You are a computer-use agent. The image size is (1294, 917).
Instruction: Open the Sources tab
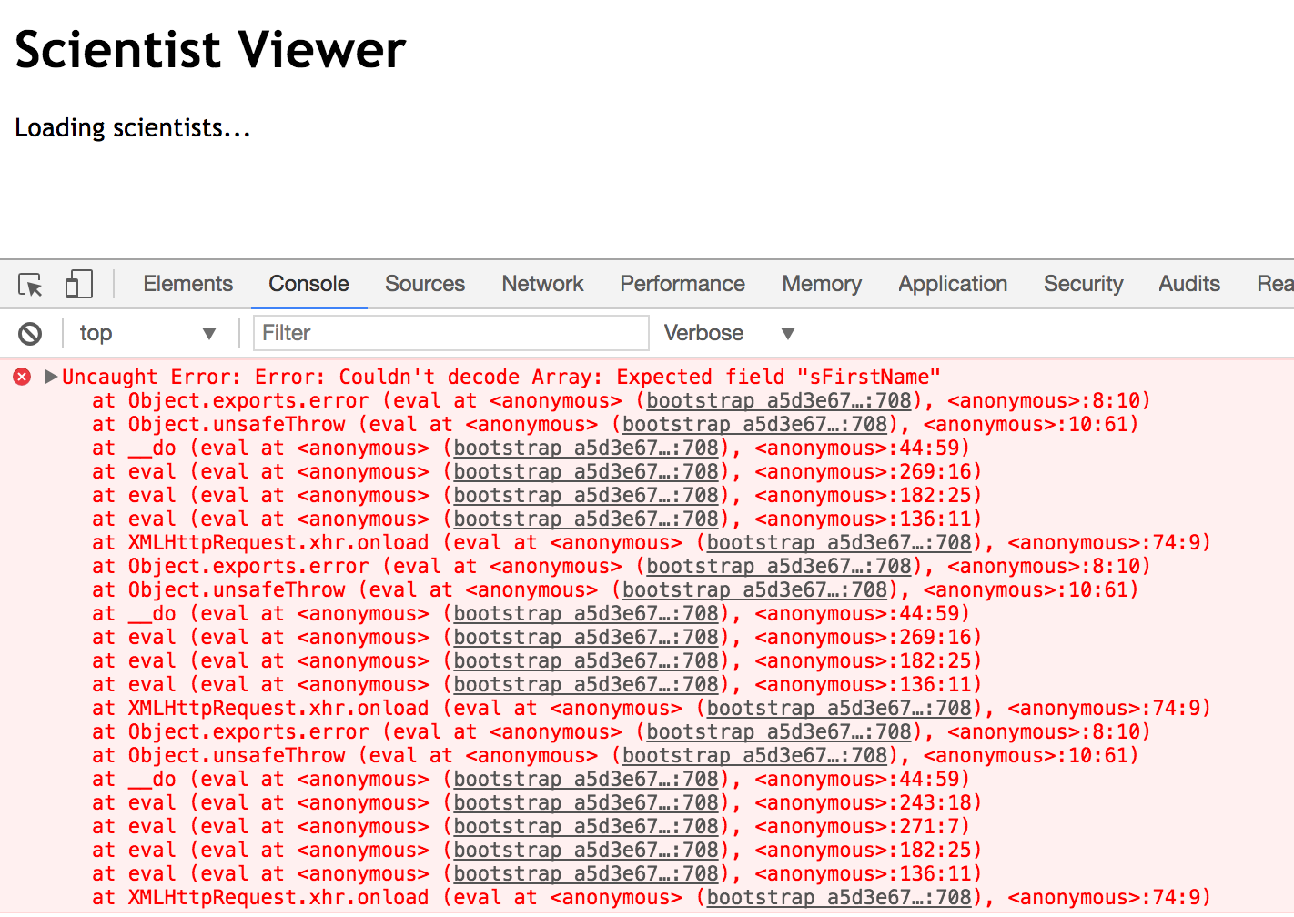pos(425,284)
